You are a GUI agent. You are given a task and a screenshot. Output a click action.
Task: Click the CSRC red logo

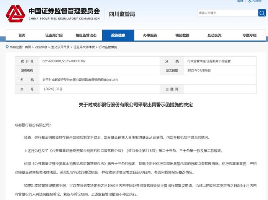15,14
